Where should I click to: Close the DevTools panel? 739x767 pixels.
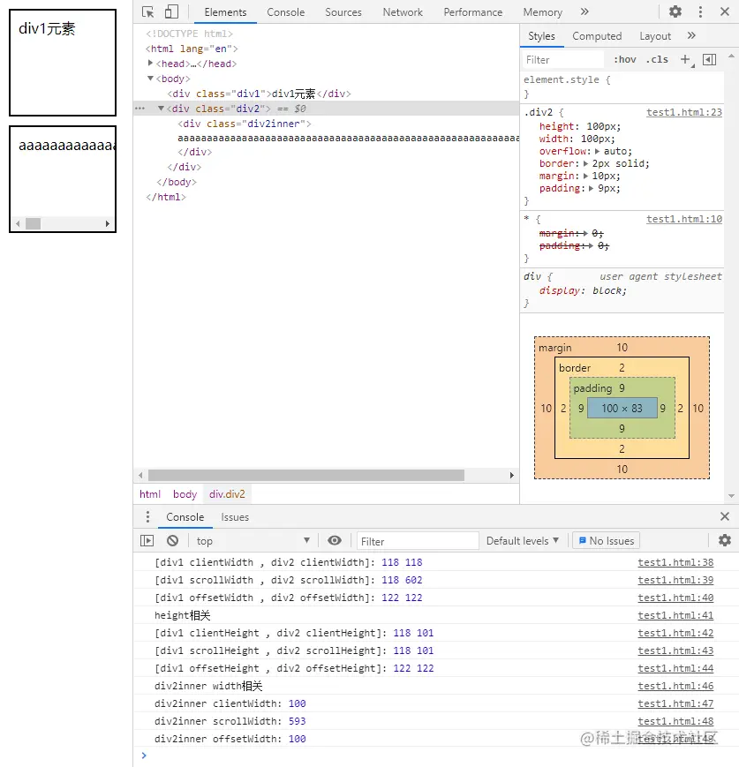tap(725, 11)
